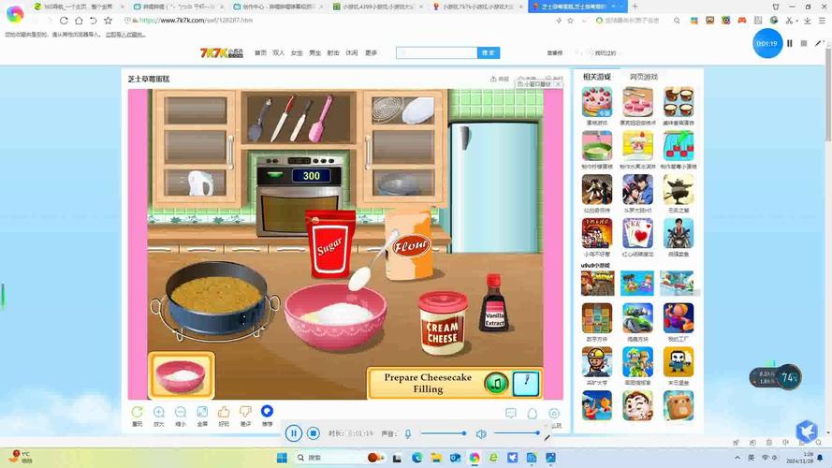This screenshot has height=468, width=832.
Task: Click the blue search button on 7k7k header
Action: click(489, 53)
